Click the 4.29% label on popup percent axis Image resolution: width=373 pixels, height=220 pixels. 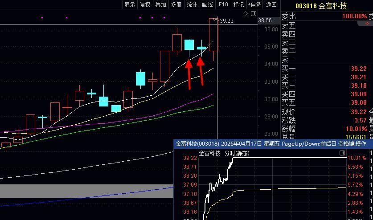tap(355, 194)
